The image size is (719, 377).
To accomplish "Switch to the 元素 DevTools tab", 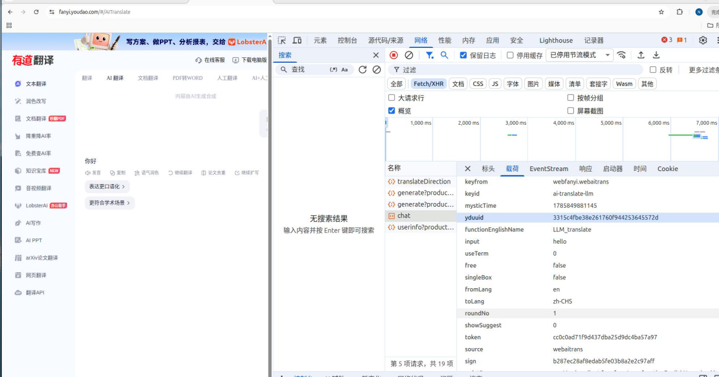I will click(320, 40).
